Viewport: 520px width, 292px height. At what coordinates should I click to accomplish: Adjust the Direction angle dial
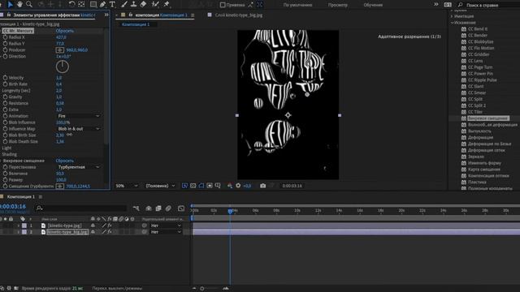point(63,67)
